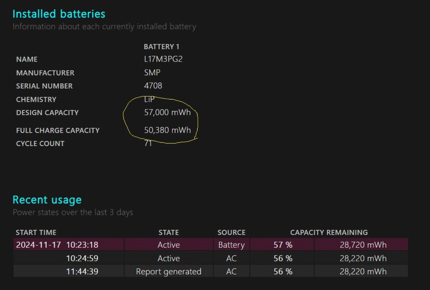Click the Installed batteries heading
430x290 pixels.
tap(59, 14)
